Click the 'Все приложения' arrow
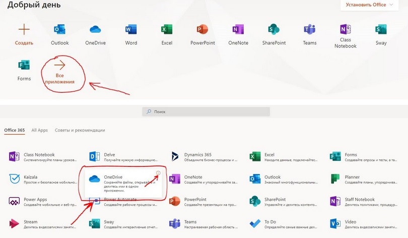This screenshot has width=408, height=238. tap(59, 65)
